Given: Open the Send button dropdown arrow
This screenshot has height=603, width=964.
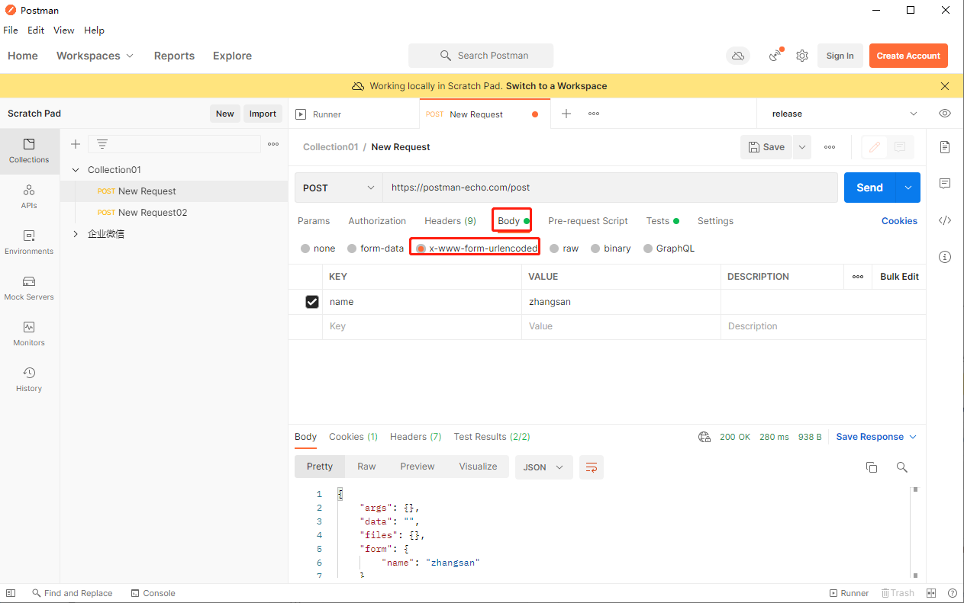Looking at the screenshot, I should pos(908,188).
